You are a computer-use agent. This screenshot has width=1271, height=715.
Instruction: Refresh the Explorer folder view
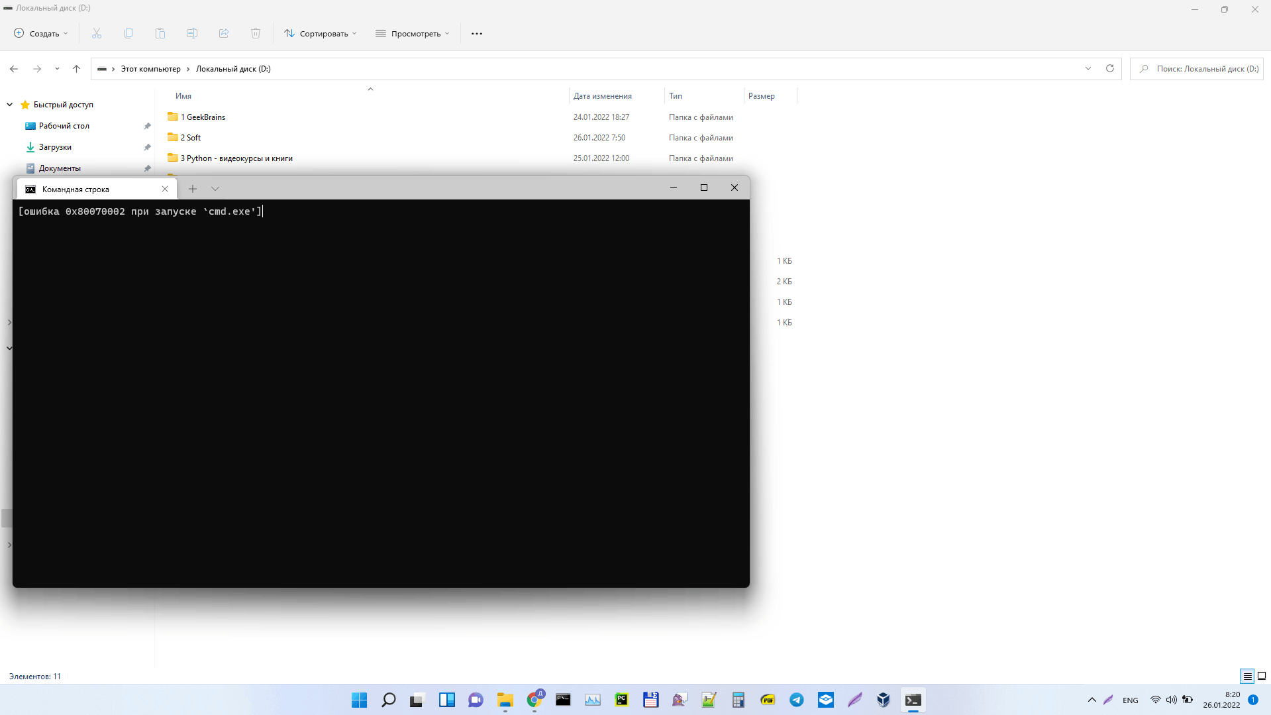[1110, 68]
